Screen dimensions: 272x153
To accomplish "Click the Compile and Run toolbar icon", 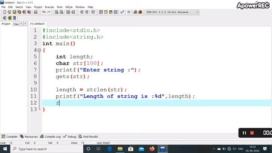I will point(110,12).
